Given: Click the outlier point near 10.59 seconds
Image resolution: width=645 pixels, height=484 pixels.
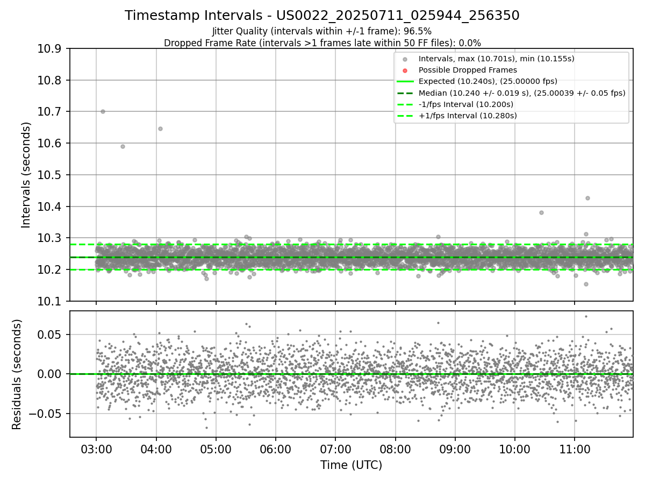Looking at the screenshot, I should click(123, 146).
